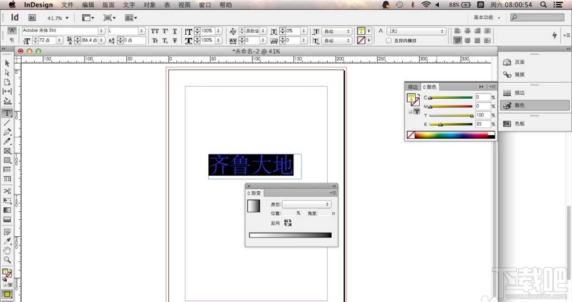
Task: Click the reverse gradient icon
Action: tap(287, 223)
